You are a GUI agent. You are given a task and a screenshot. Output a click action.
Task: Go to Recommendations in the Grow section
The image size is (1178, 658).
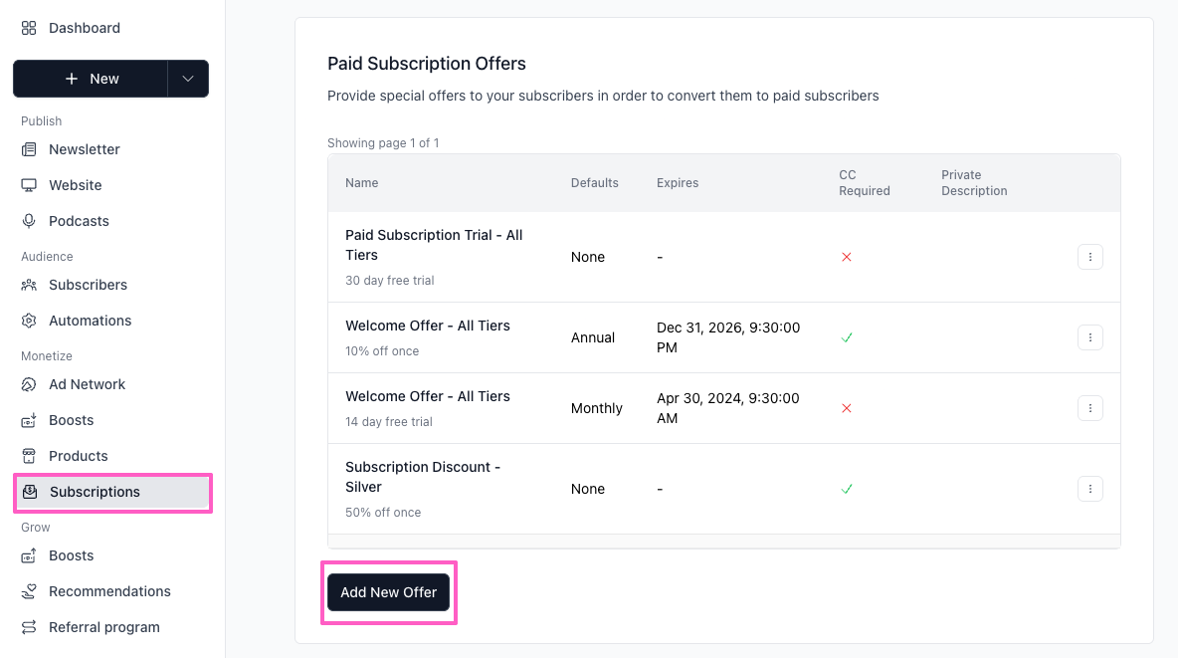(x=109, y=591)
